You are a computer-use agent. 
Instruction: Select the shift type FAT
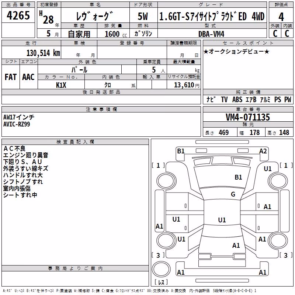tap(11, 77)
